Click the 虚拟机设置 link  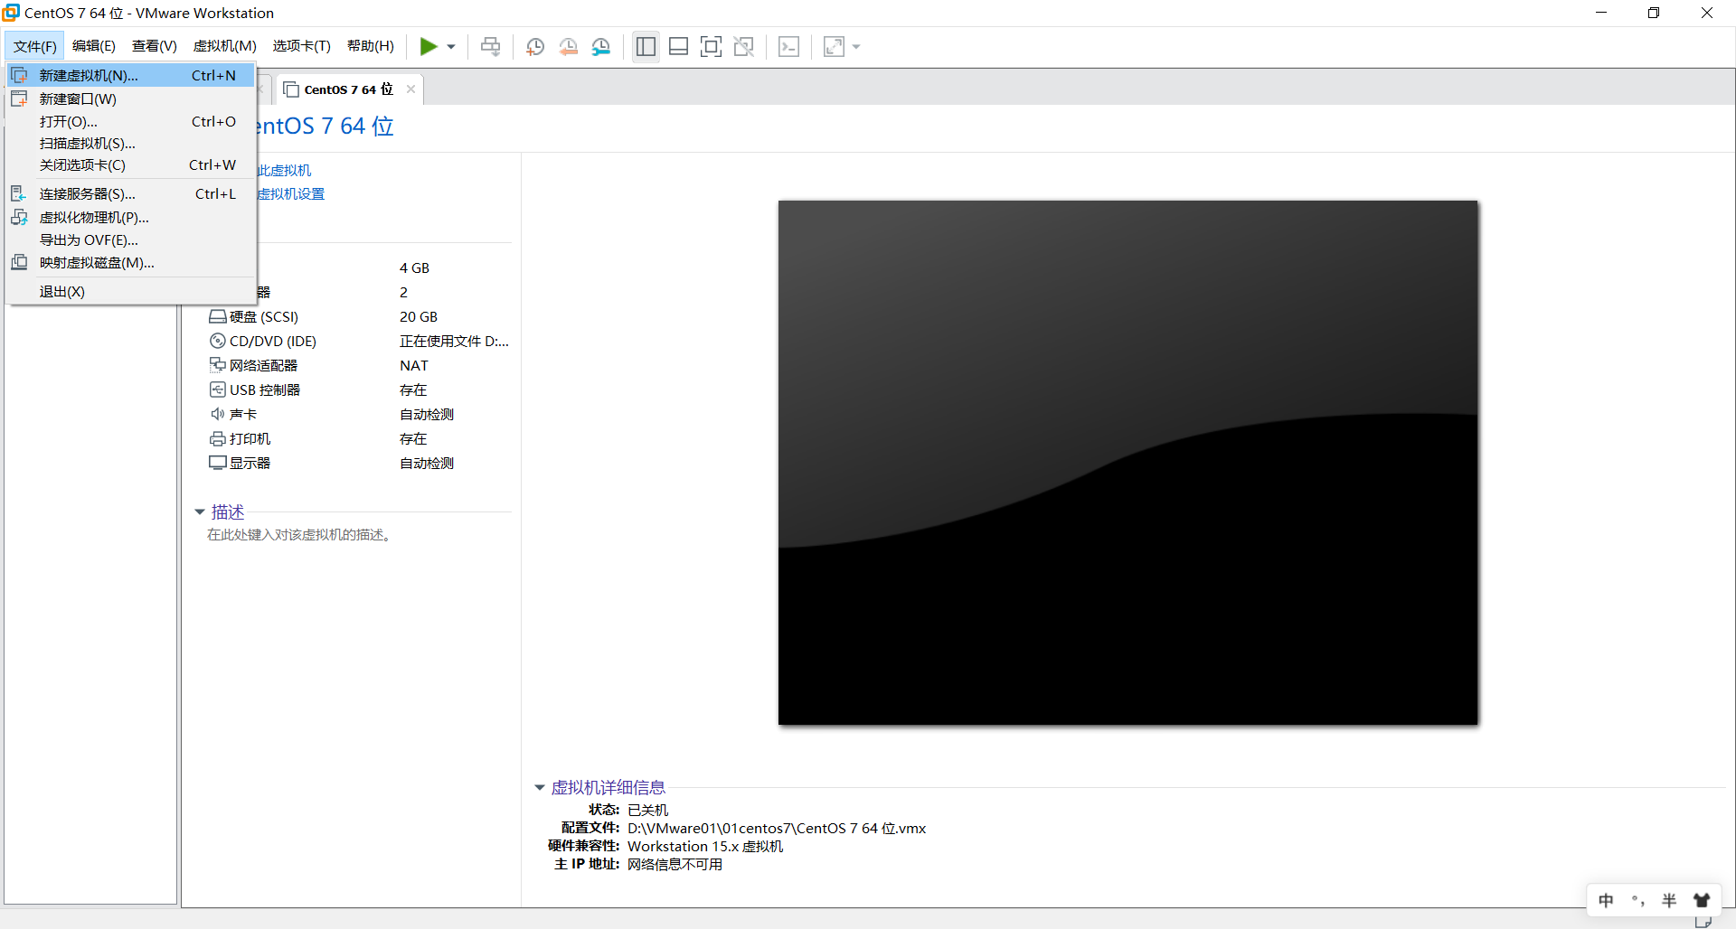pyautogui.click(x=291, y=193)
